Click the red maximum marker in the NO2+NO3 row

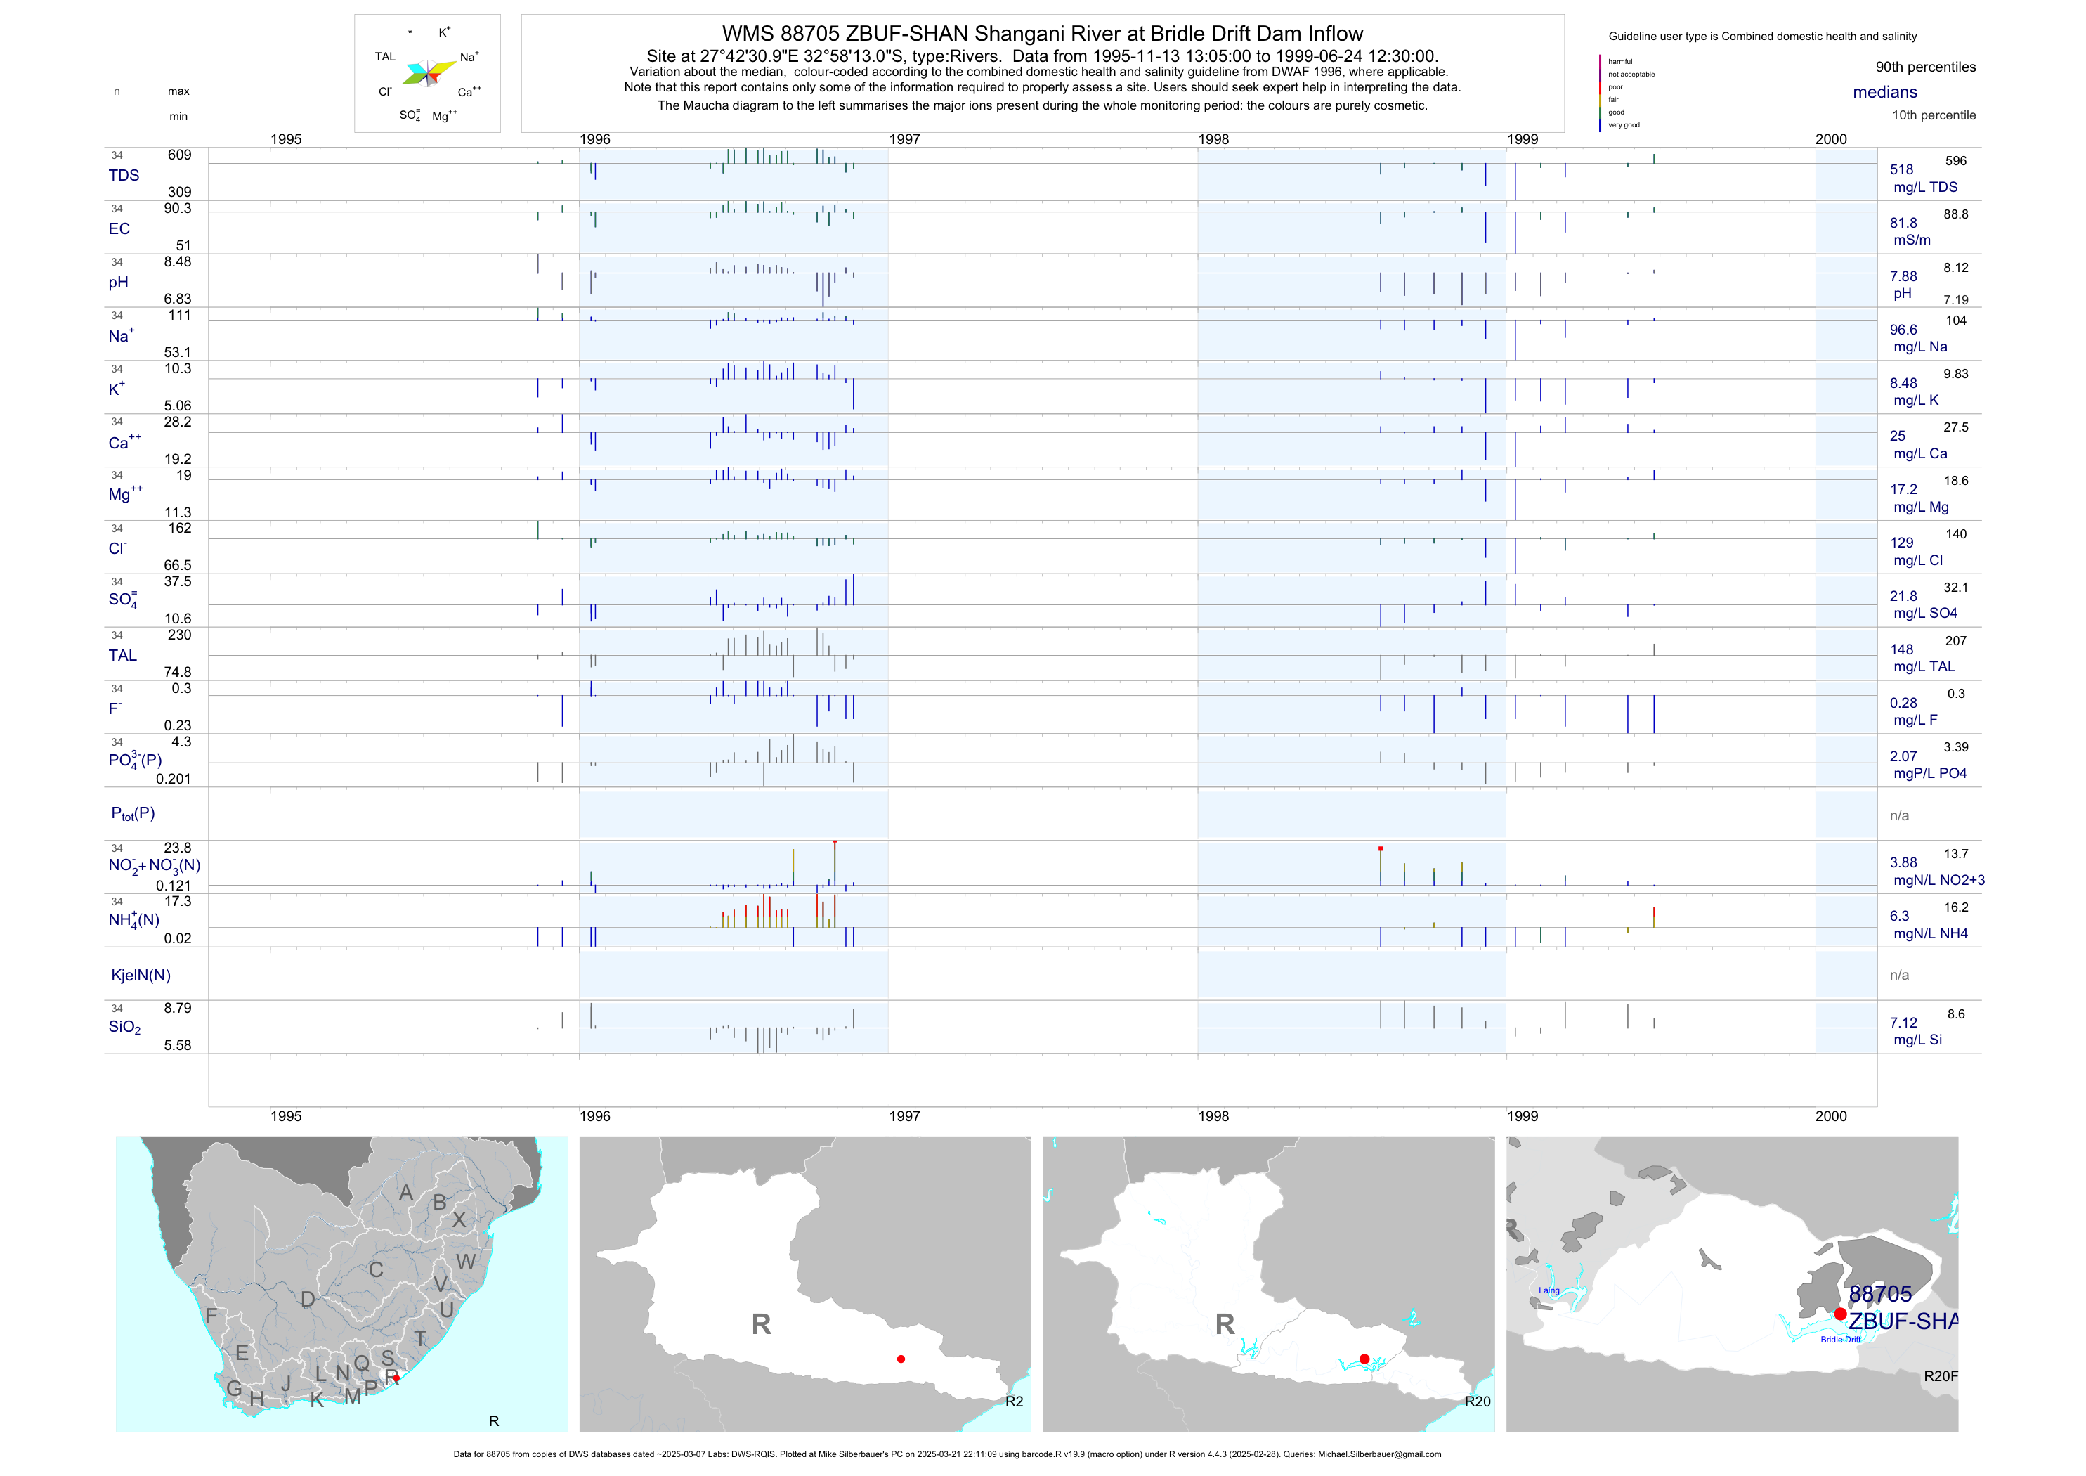834,843
